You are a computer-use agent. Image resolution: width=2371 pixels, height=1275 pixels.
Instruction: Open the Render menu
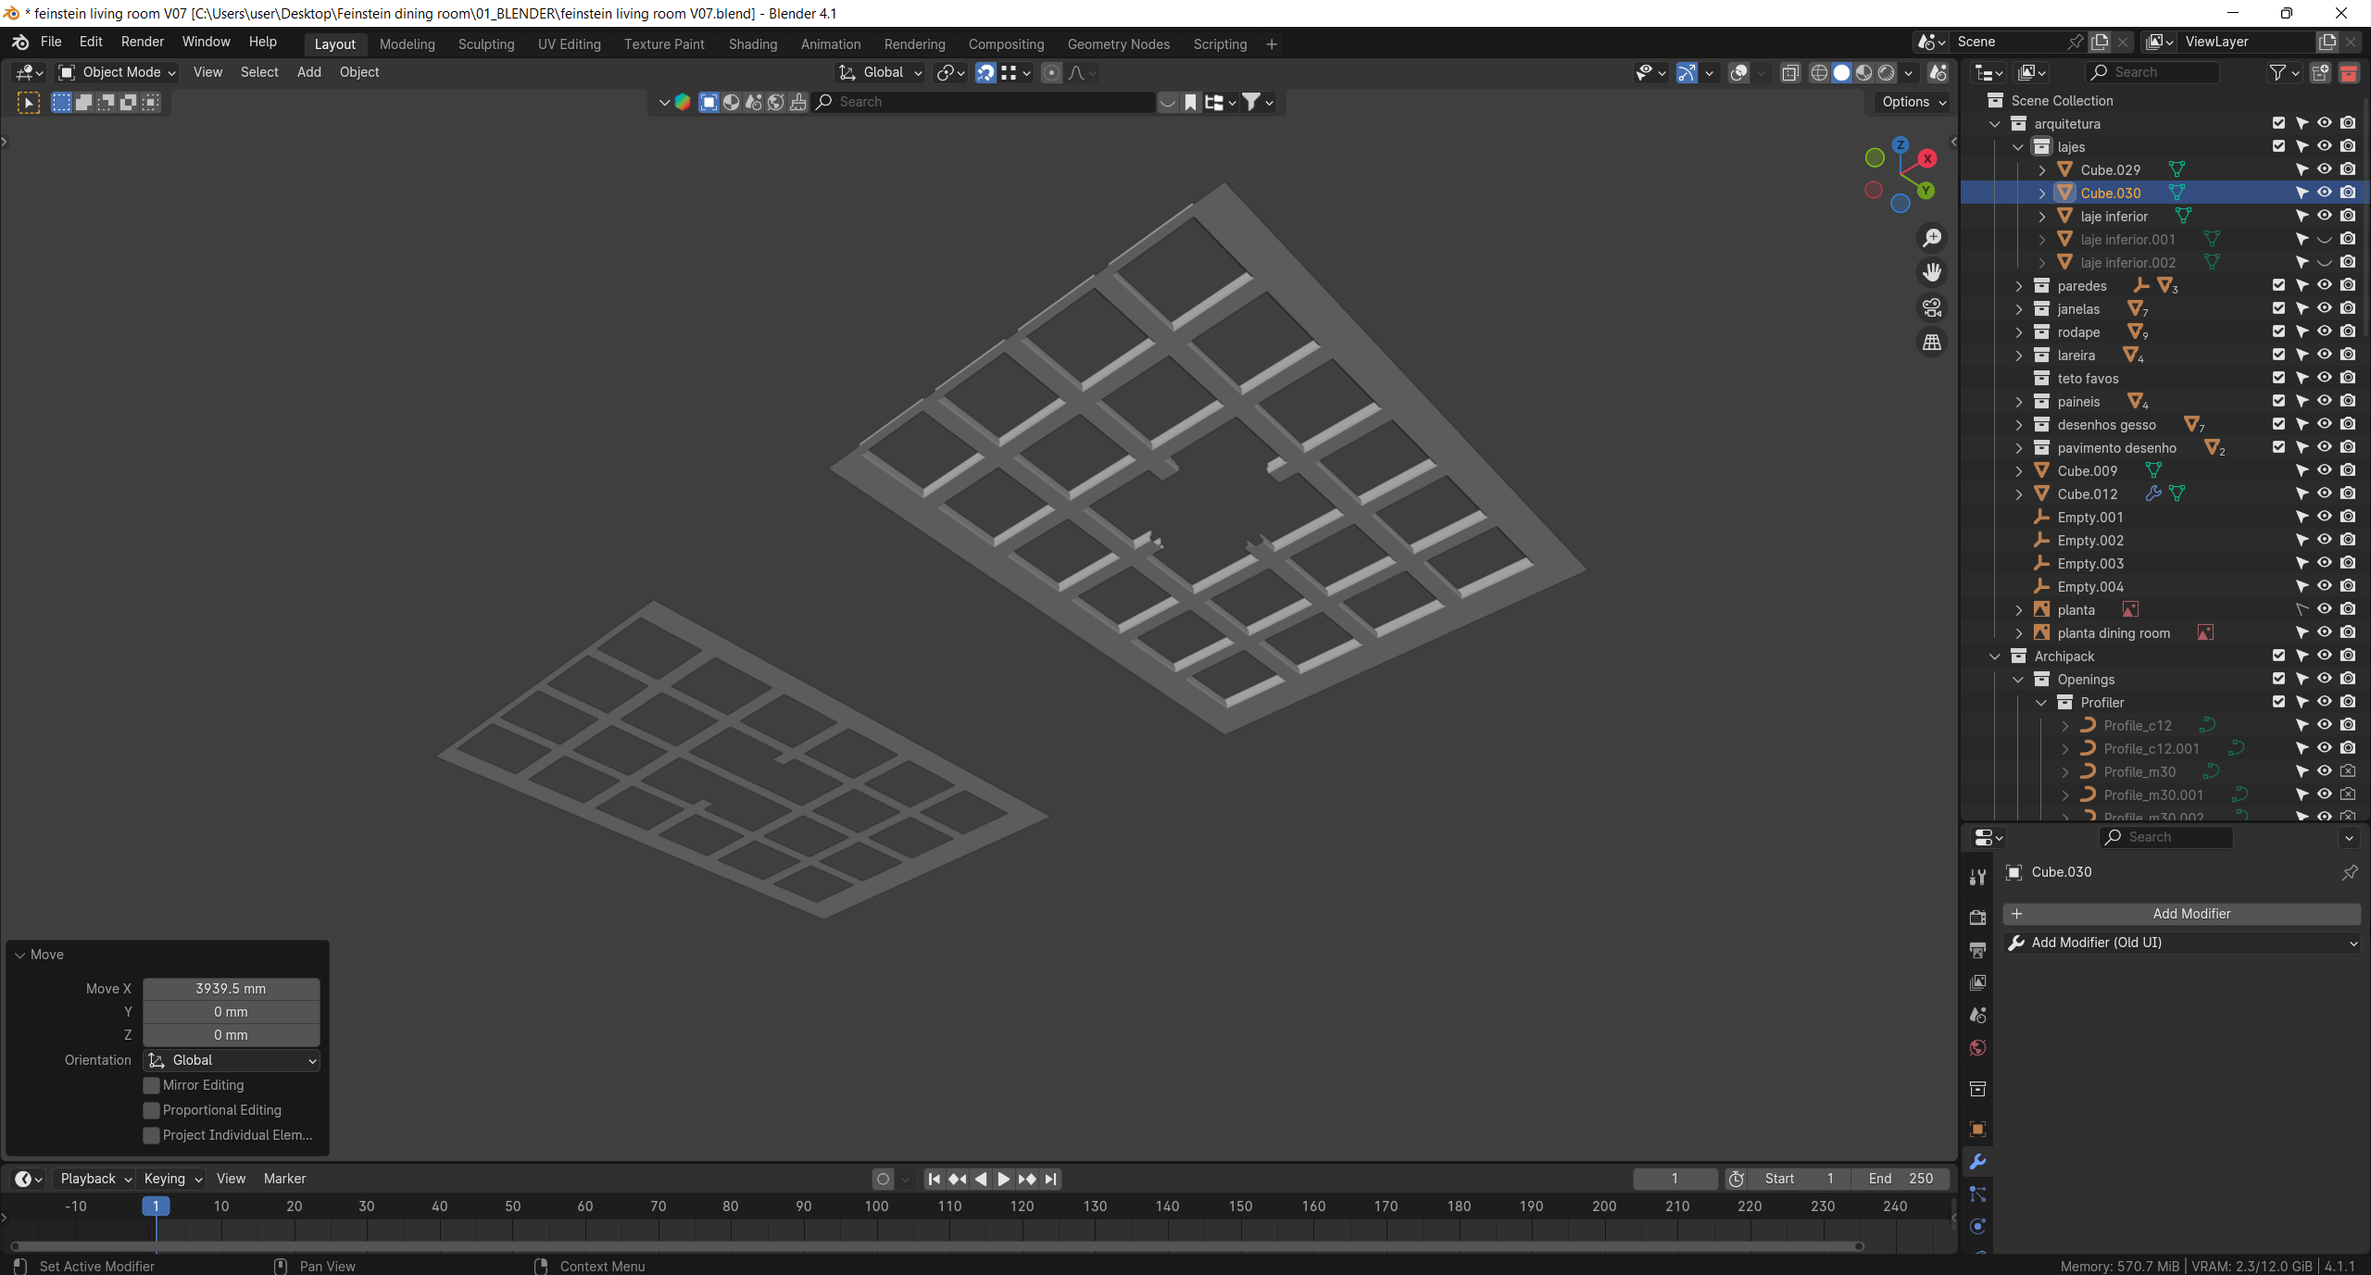point(142,42)
